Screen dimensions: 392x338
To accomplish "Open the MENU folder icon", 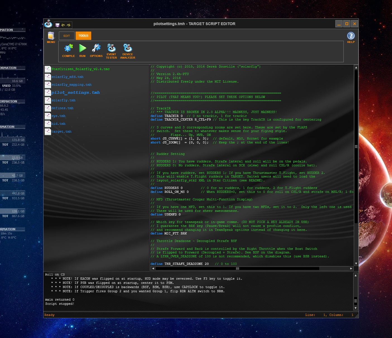I will 51,36.
